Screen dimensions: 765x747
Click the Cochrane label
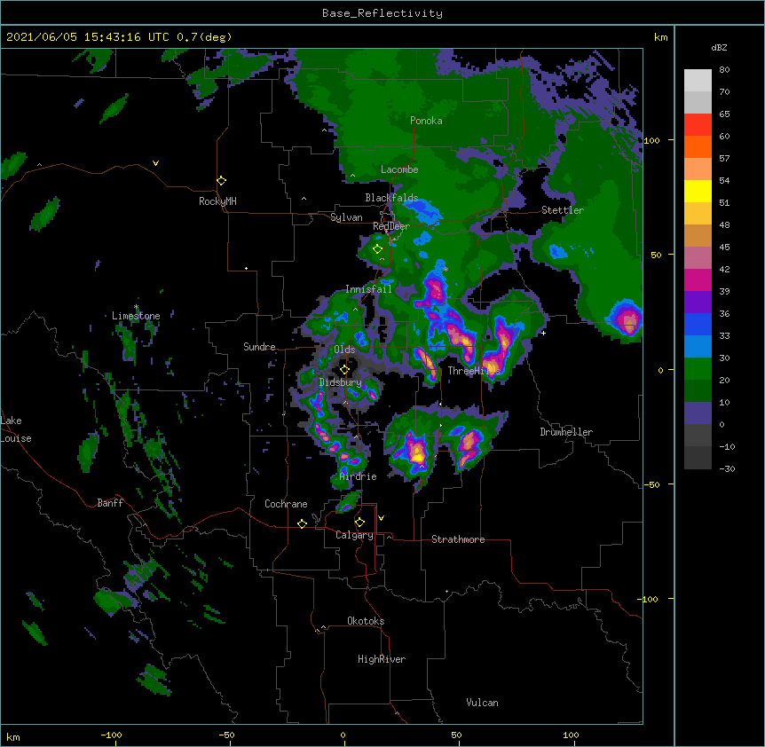point(286,504)
